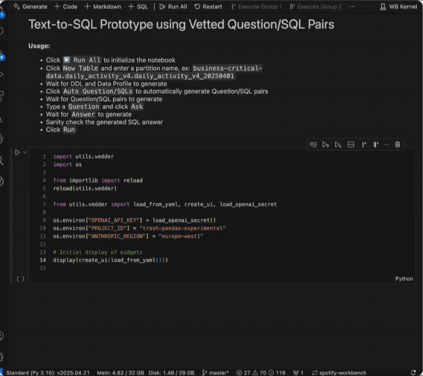Run the code cell with play icon
The height and width of the screenshot is (376, 423).
point(17,152)
